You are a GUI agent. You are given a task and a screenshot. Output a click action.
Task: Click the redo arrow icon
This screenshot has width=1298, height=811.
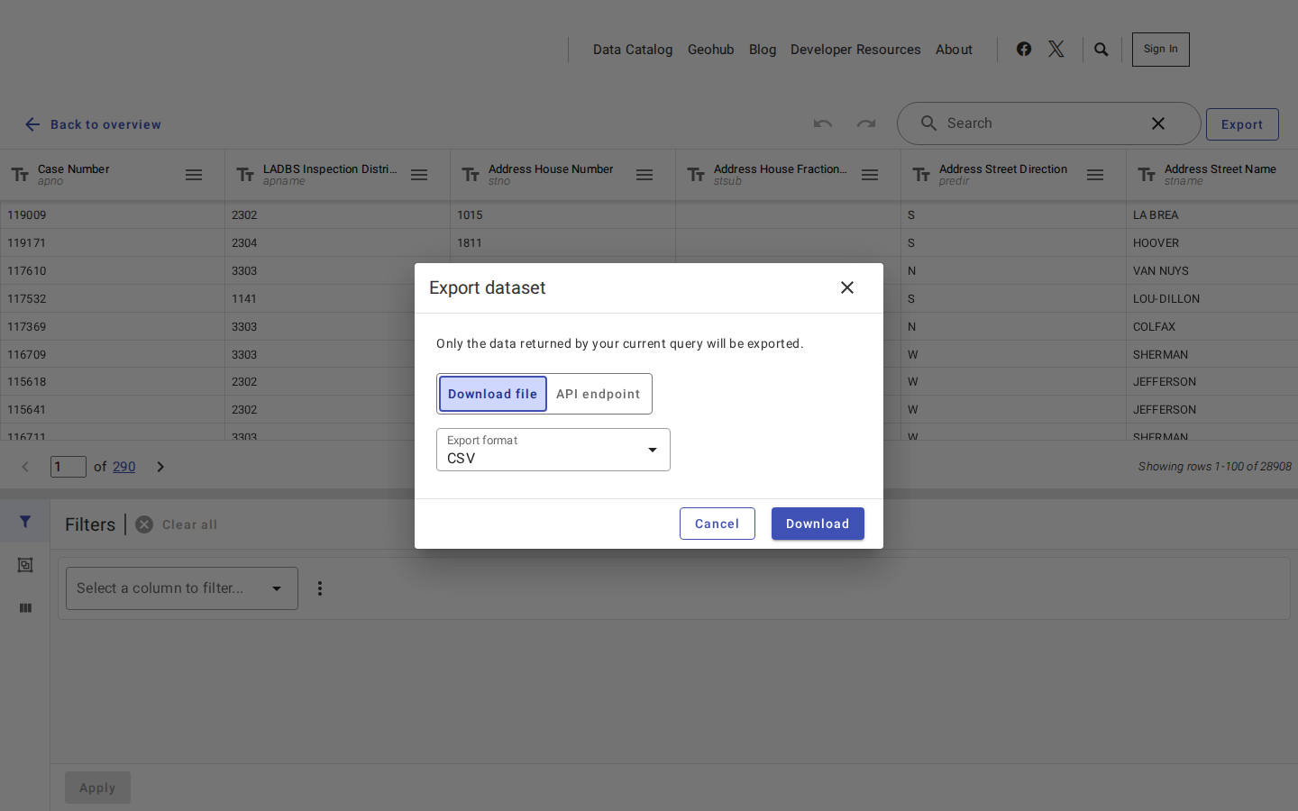point(866,123)
